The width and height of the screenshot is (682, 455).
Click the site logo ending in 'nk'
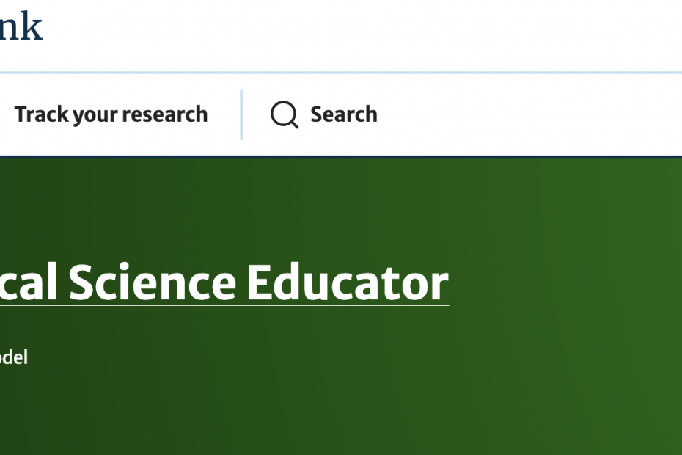pos(21,26)
